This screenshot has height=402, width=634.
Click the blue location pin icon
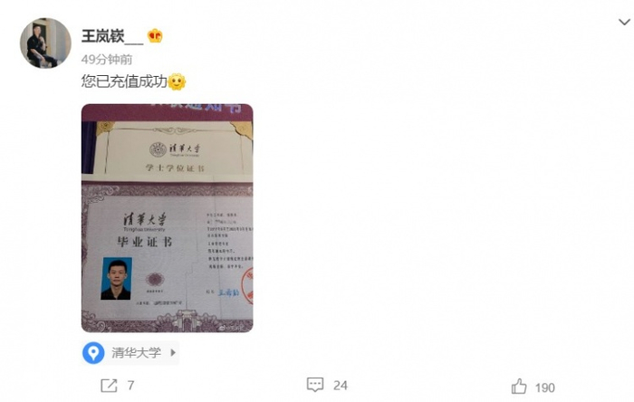tap(93, 353)
